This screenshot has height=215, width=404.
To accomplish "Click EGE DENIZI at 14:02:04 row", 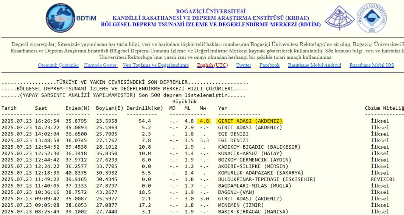I will click(x=233, y=134).
